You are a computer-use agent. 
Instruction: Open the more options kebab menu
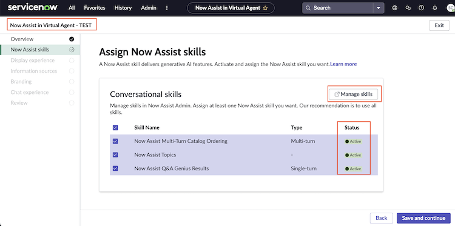(x=167, y=8)
